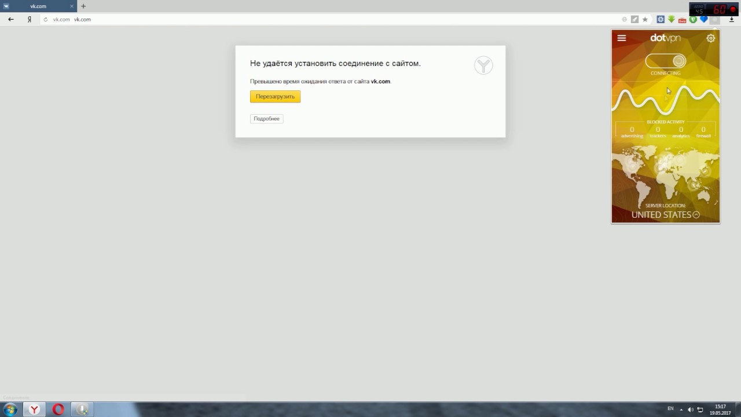The height and width of the screenshot is (417, 741).
Task: Click the DotVPN extension toolbar icon
Action: [715, 20]
